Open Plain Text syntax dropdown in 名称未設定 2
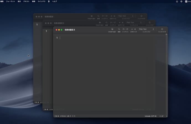This screenshot has width=191, height=124. pos(134,22)
